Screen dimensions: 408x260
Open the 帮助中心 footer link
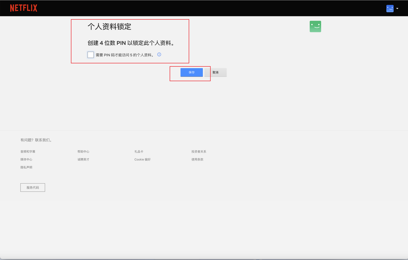[83, 152]
